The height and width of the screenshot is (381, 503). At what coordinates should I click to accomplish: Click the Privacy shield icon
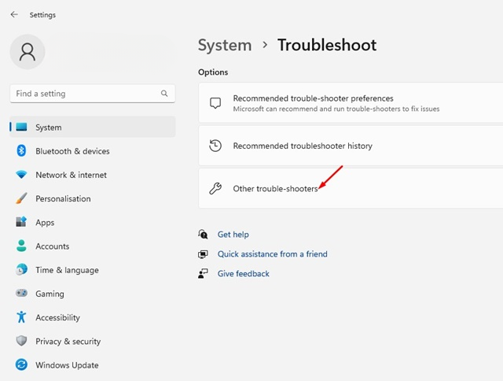(21, 341)
